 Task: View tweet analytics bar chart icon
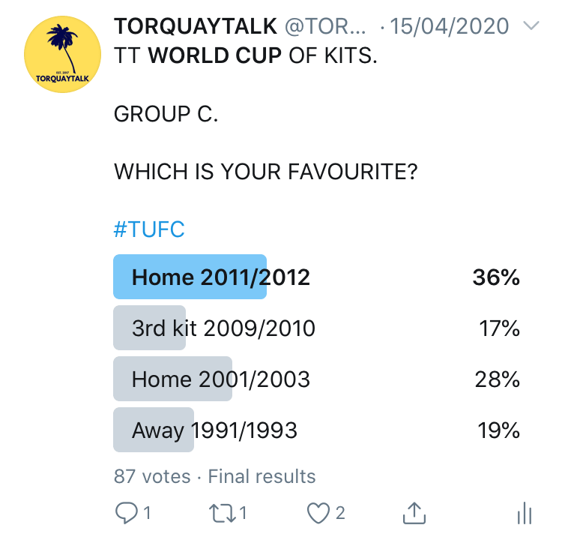525,514
